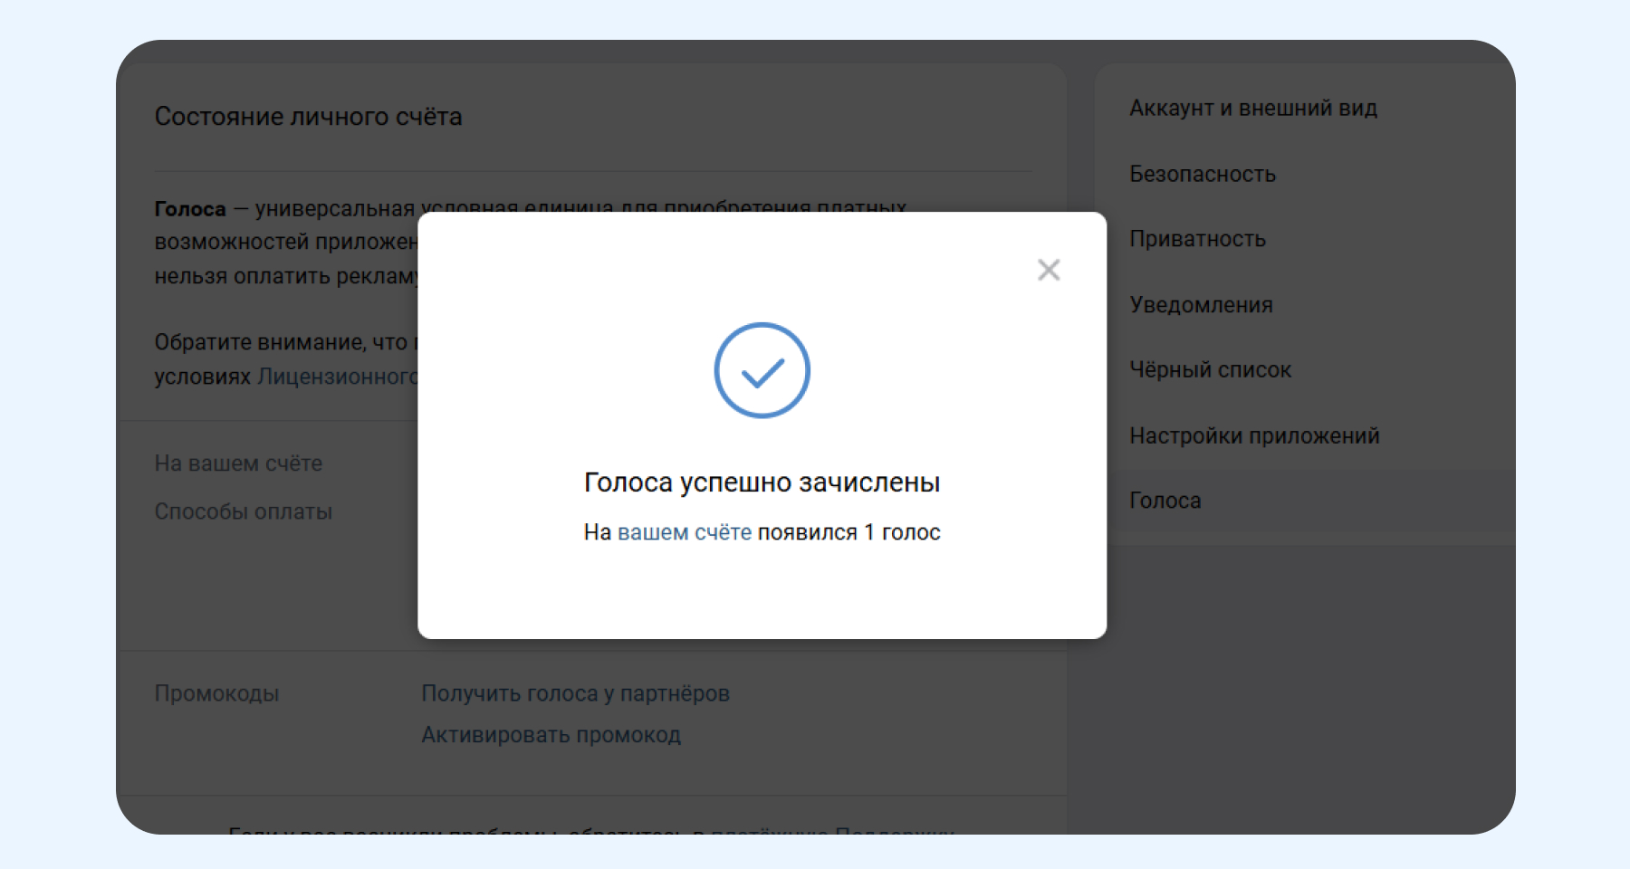
Task: Go to the 'Безопасность' settings section
Action: pos(1202,174)
